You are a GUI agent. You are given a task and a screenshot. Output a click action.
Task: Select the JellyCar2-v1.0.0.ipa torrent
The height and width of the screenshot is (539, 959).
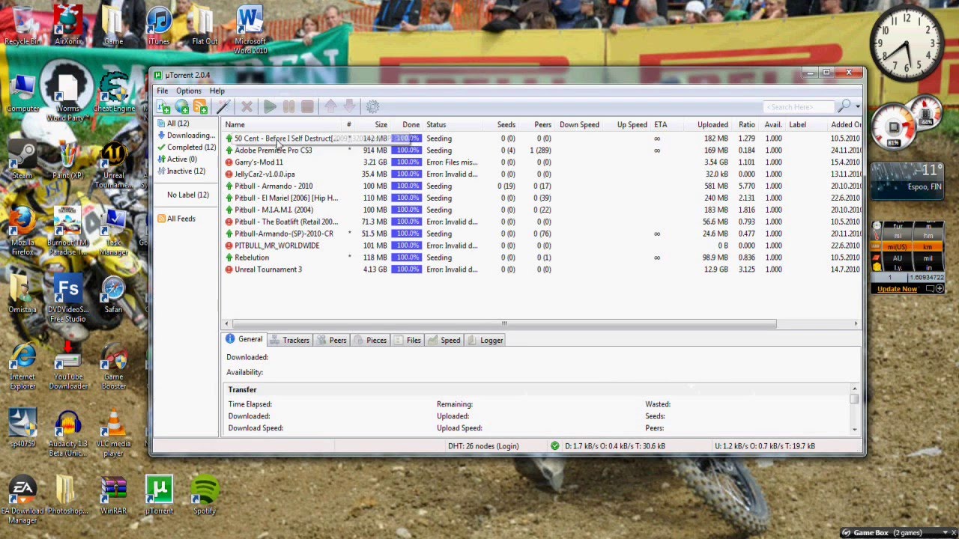[541, 174]
